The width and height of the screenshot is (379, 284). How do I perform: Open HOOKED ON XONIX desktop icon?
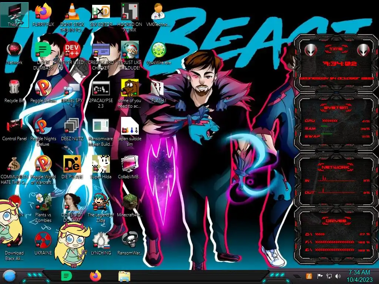point(130,17)
